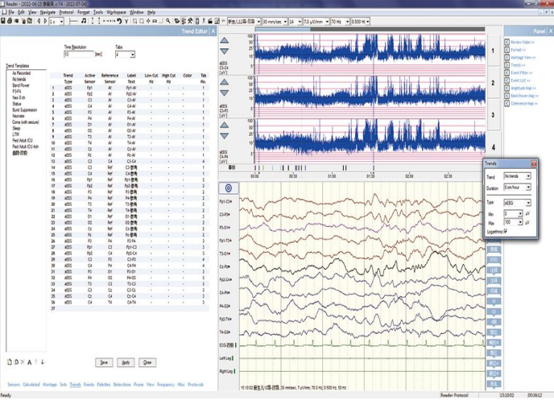
Task: Click the undo arrow icon in toolbar
Action: 120,22
